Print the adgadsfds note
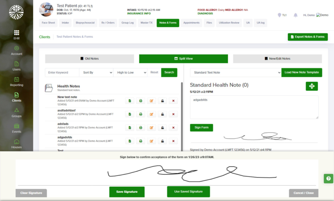The image size is (334, 201). [x=140, y=141]
